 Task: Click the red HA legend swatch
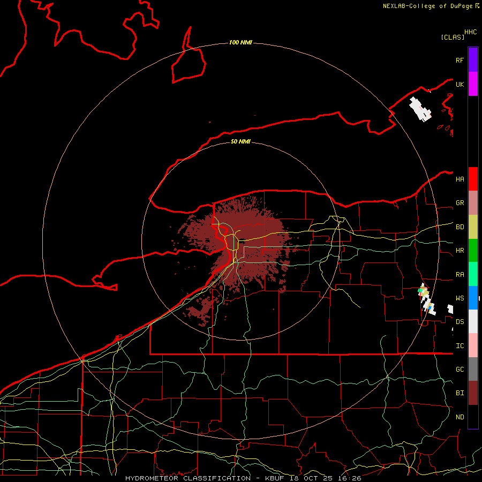pos(473,179)
